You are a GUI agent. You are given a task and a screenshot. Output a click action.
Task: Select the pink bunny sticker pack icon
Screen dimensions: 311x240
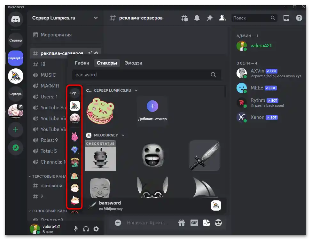(x=74, y=137)
